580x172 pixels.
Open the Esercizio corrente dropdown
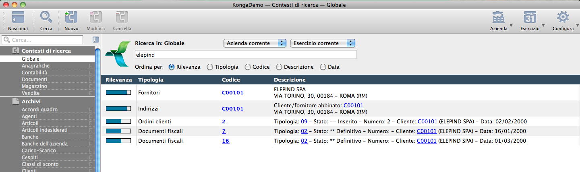(x=322, y=43)
